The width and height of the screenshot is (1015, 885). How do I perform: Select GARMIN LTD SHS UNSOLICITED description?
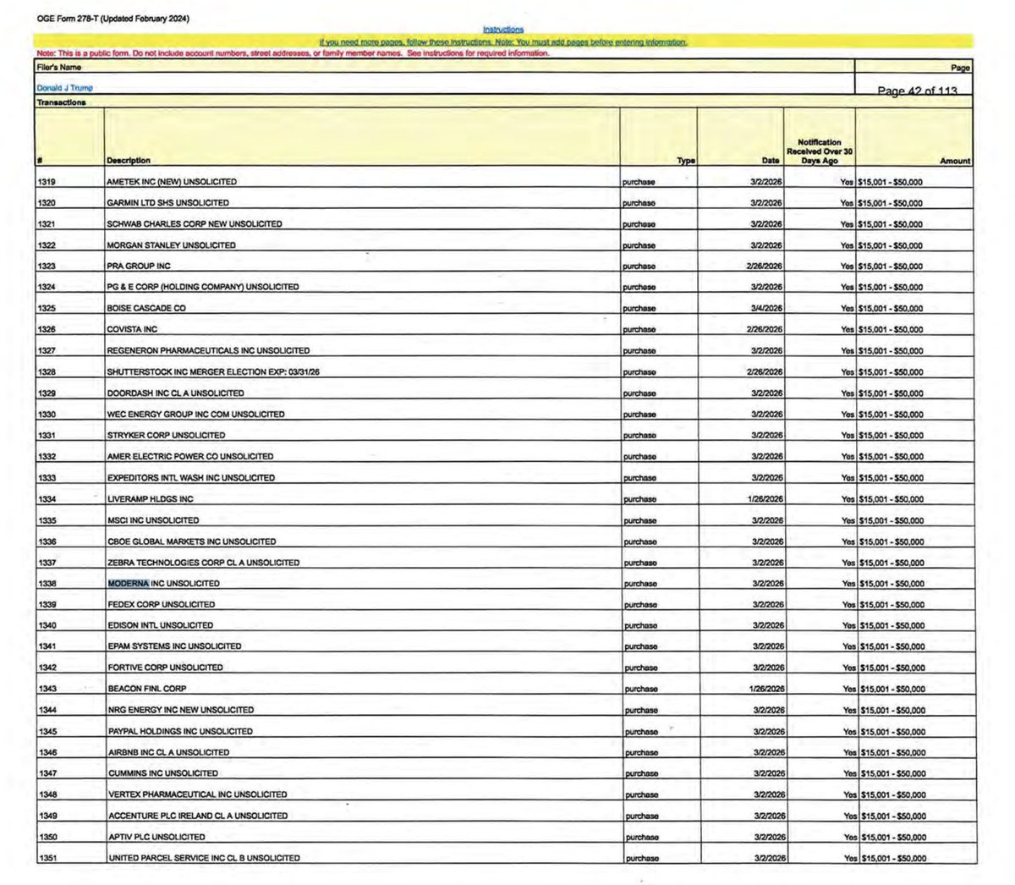pyautogui.click(x=167, y=203)
